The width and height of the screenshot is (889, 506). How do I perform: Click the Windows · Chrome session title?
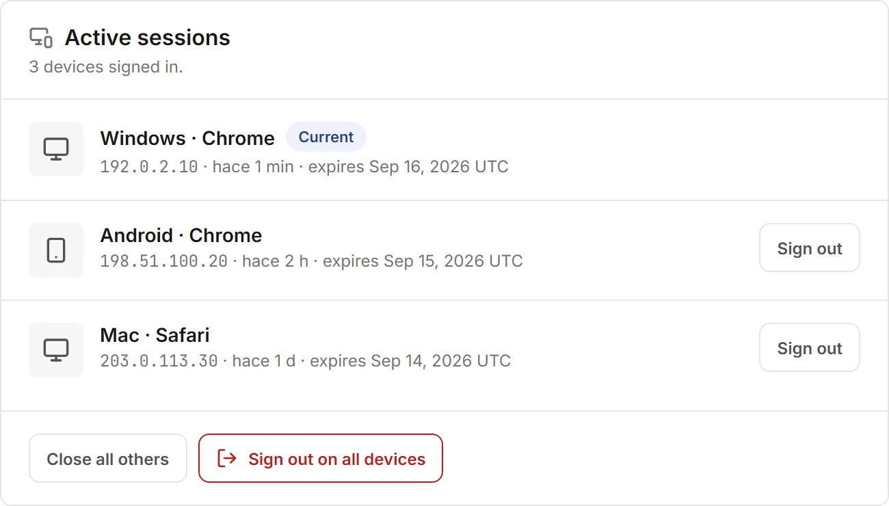click(187, 138)
